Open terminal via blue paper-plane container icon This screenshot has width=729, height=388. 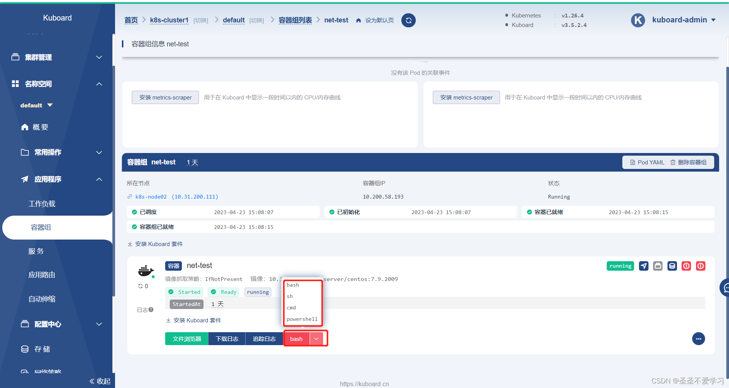(x=644, y=266)
